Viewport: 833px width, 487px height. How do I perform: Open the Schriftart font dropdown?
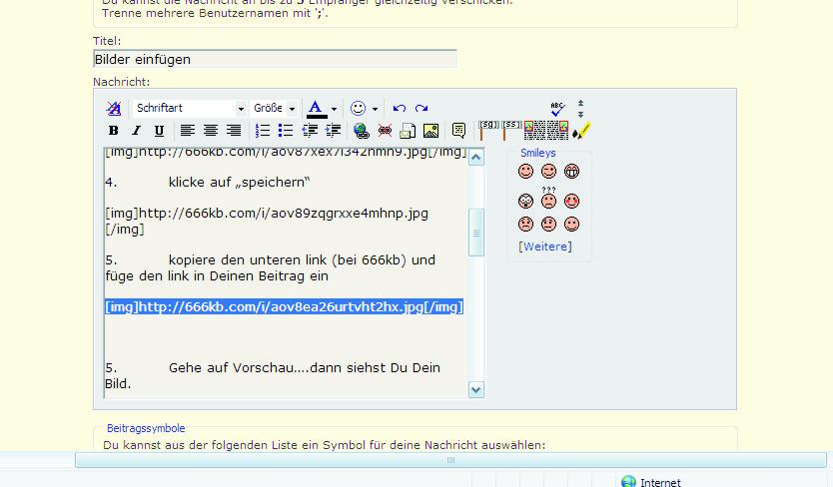coord(189,109)
